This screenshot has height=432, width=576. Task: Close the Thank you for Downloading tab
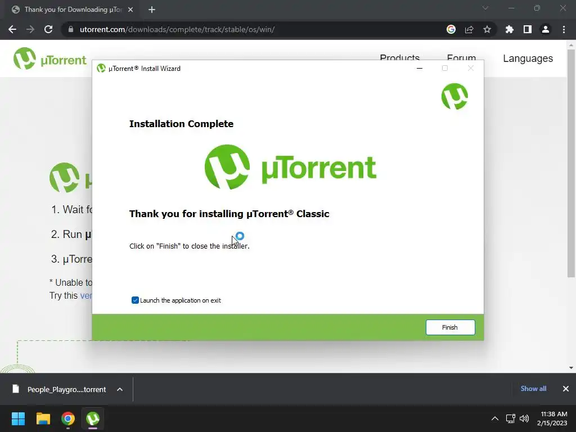coord(130,10)
